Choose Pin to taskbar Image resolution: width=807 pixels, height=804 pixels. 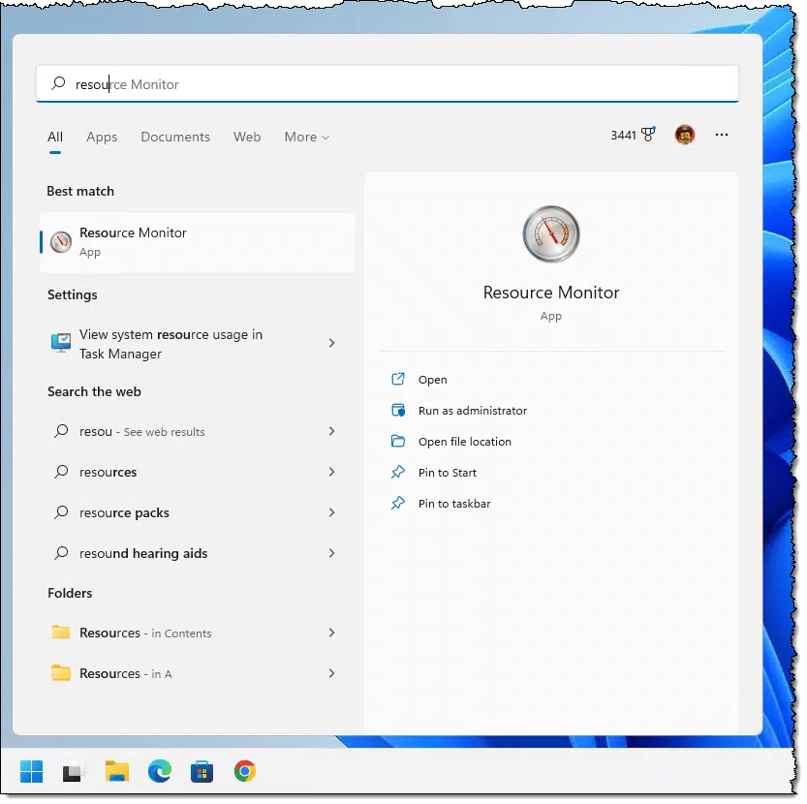coord(454,503)
